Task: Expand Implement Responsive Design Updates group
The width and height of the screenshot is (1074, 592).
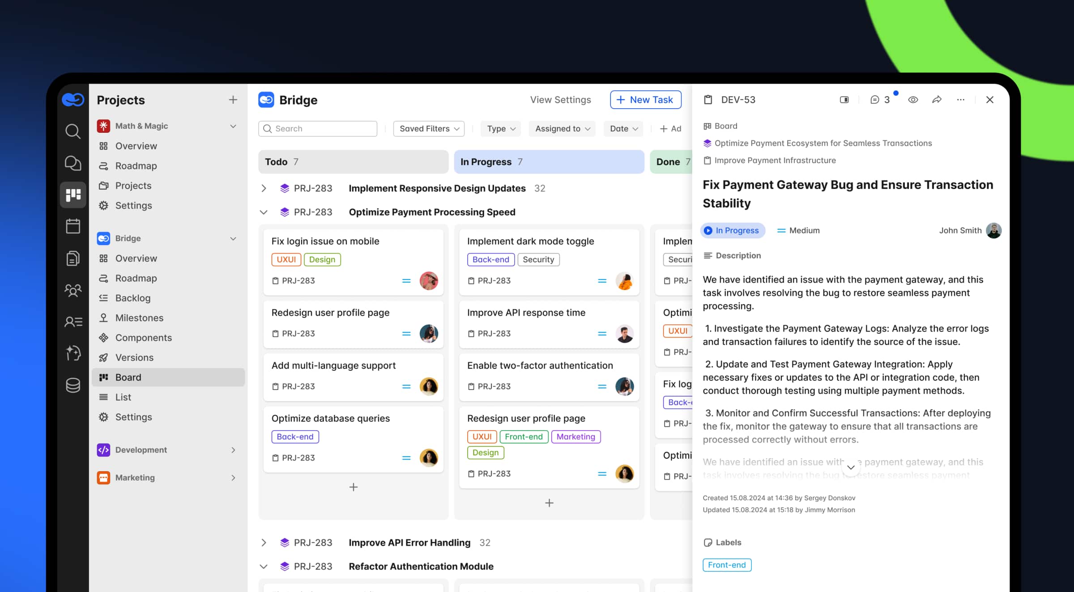Action: tap(264, 188)
